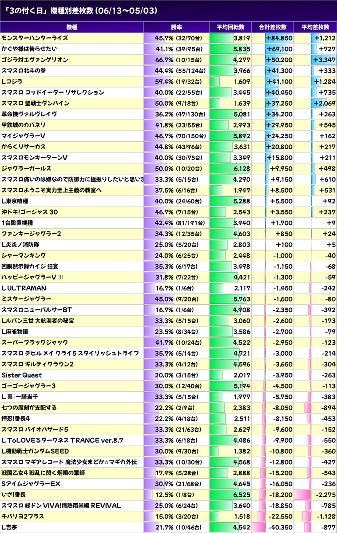Viewport: 337px width, 533px height.
Task: Click average difference -2,275
Action: (325, 495)
